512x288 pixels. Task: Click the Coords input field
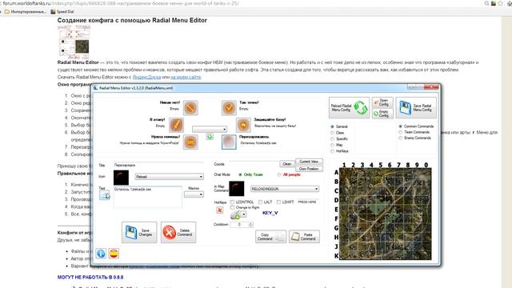tap(254, 164)
